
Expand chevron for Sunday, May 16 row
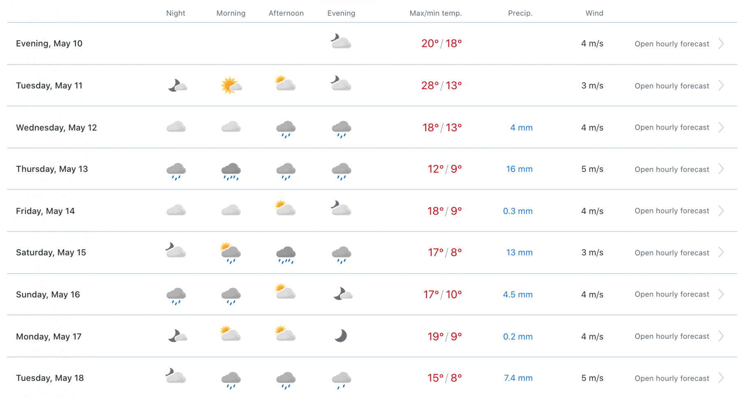coord(721,294)
